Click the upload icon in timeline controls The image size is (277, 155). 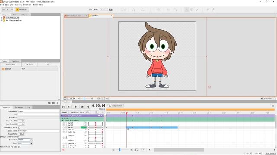click(x=97, y=112)
